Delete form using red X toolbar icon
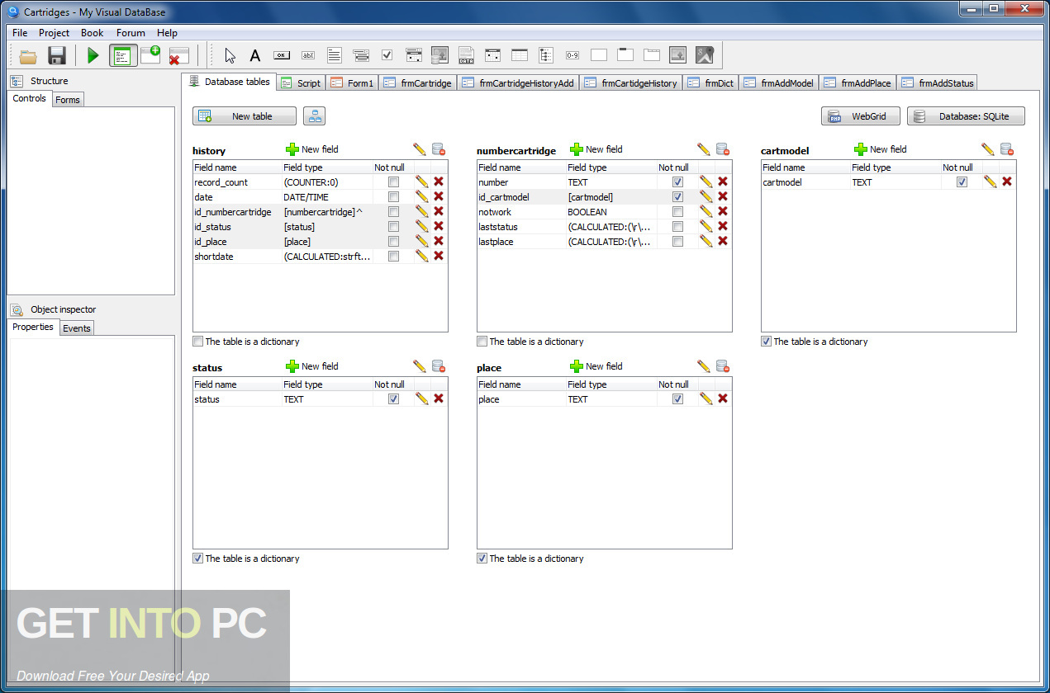Screen dimensions: 1050x693 tap(178, 56)
